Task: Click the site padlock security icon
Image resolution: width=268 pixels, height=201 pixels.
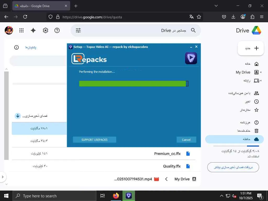Action: pos(58,17)
